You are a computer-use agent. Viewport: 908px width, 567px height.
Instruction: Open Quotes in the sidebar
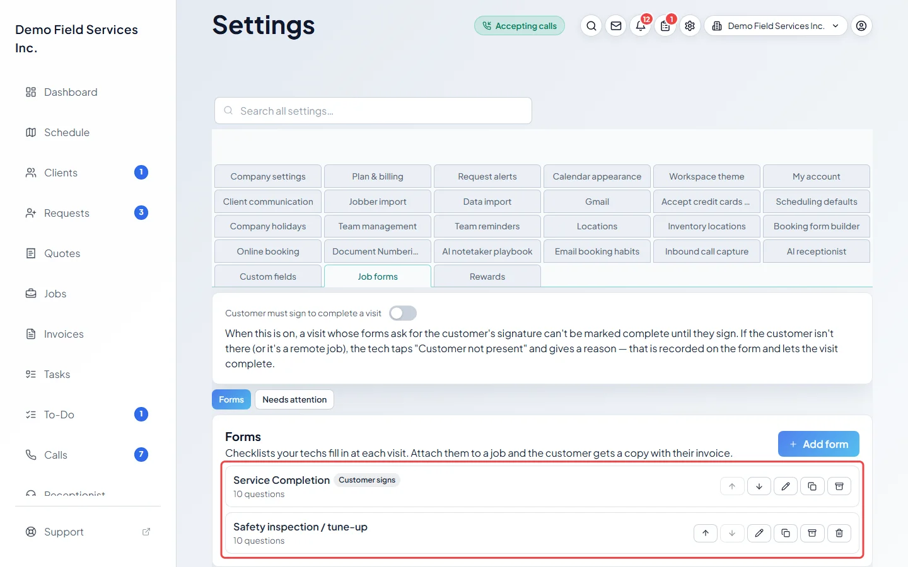point(88,253)
